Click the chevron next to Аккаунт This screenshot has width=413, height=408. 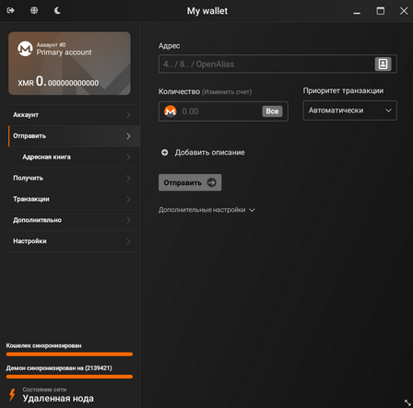[x=128, y=115]
